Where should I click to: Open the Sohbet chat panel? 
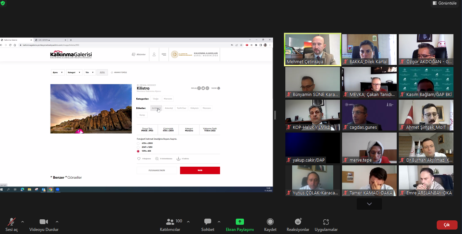click(207, 222)
